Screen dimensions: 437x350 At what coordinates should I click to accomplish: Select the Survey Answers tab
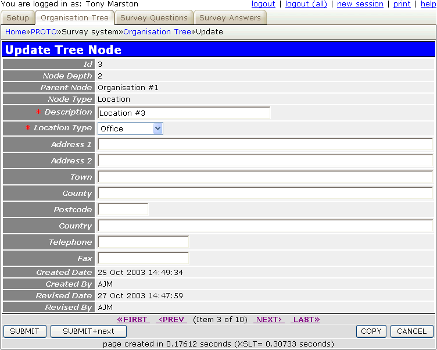pos(230,18)
